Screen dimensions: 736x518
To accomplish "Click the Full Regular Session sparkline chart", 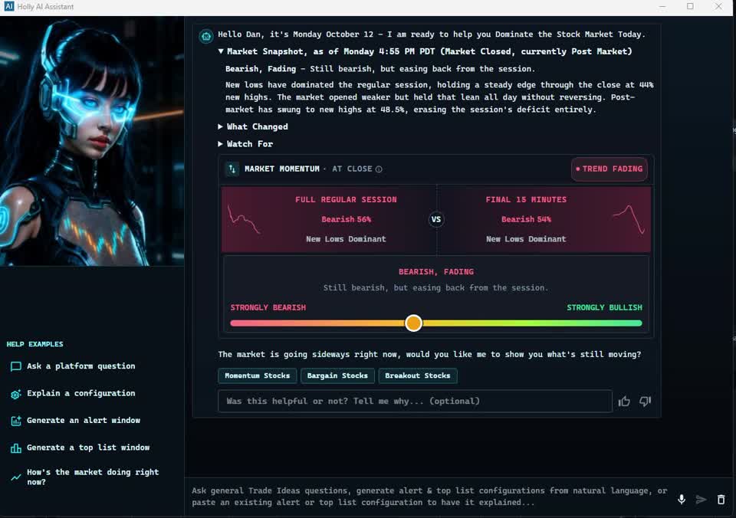I will coord(244,220).
